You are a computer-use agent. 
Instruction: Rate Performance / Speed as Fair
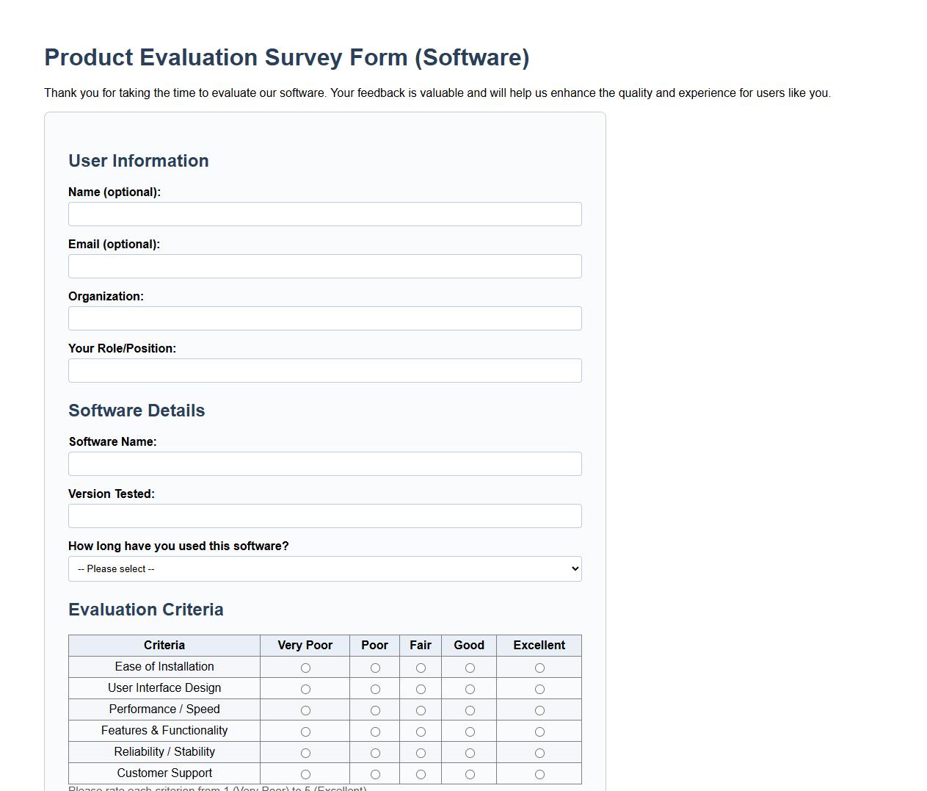pyautogui.click(x=421, y=710)
